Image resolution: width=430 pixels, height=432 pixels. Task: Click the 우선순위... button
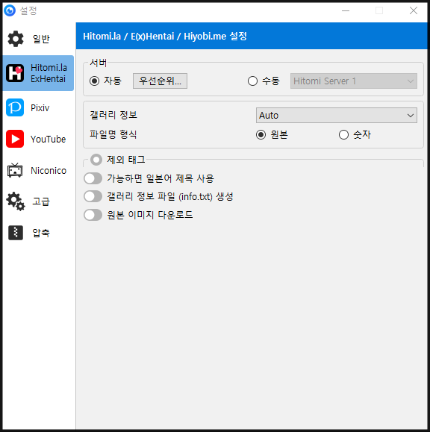point(160,81)
